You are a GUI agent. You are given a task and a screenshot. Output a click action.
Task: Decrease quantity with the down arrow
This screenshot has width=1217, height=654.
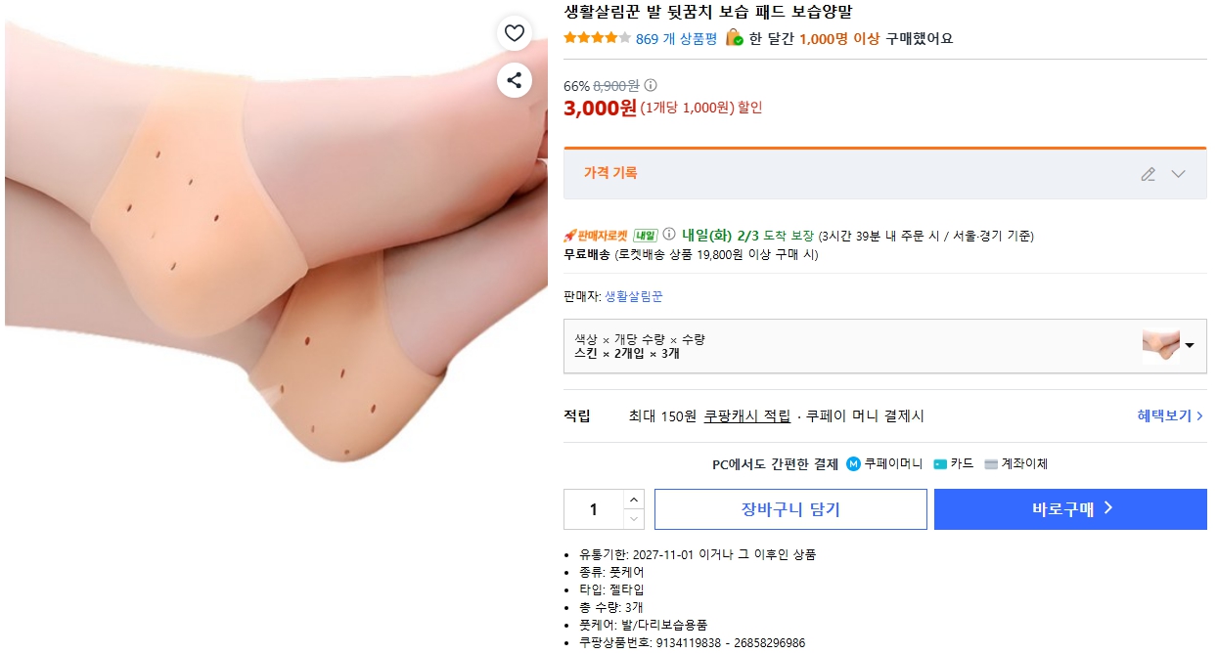pyautogui.click(x=634, y=519)
